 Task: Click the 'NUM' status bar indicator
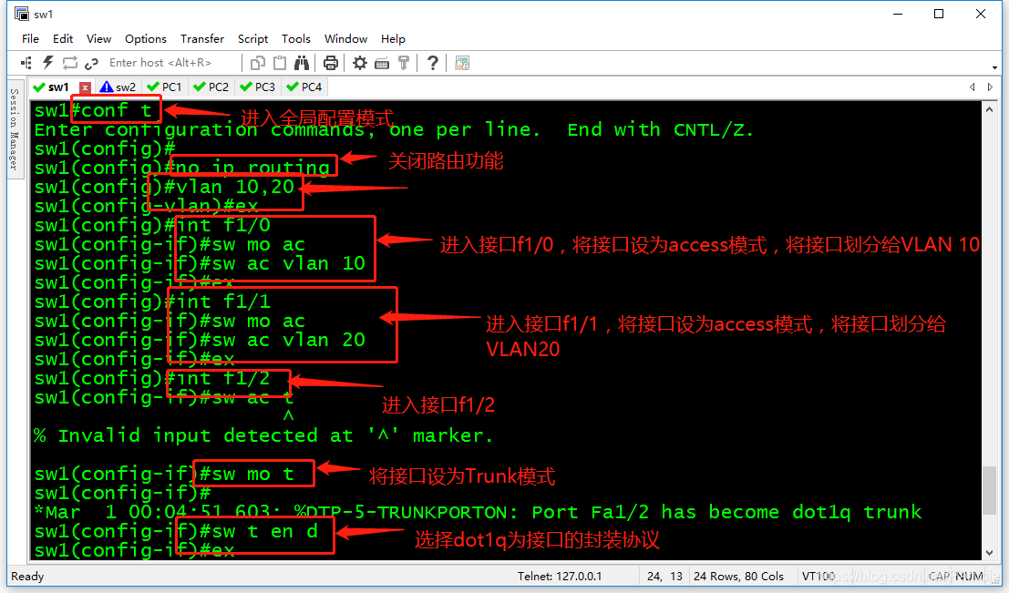click(970, 577)
